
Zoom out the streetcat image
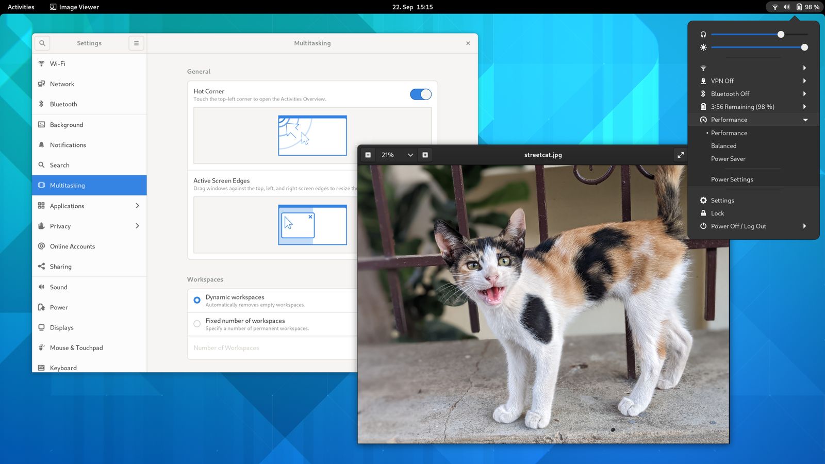pyautogui.click(x=368, y=155)
